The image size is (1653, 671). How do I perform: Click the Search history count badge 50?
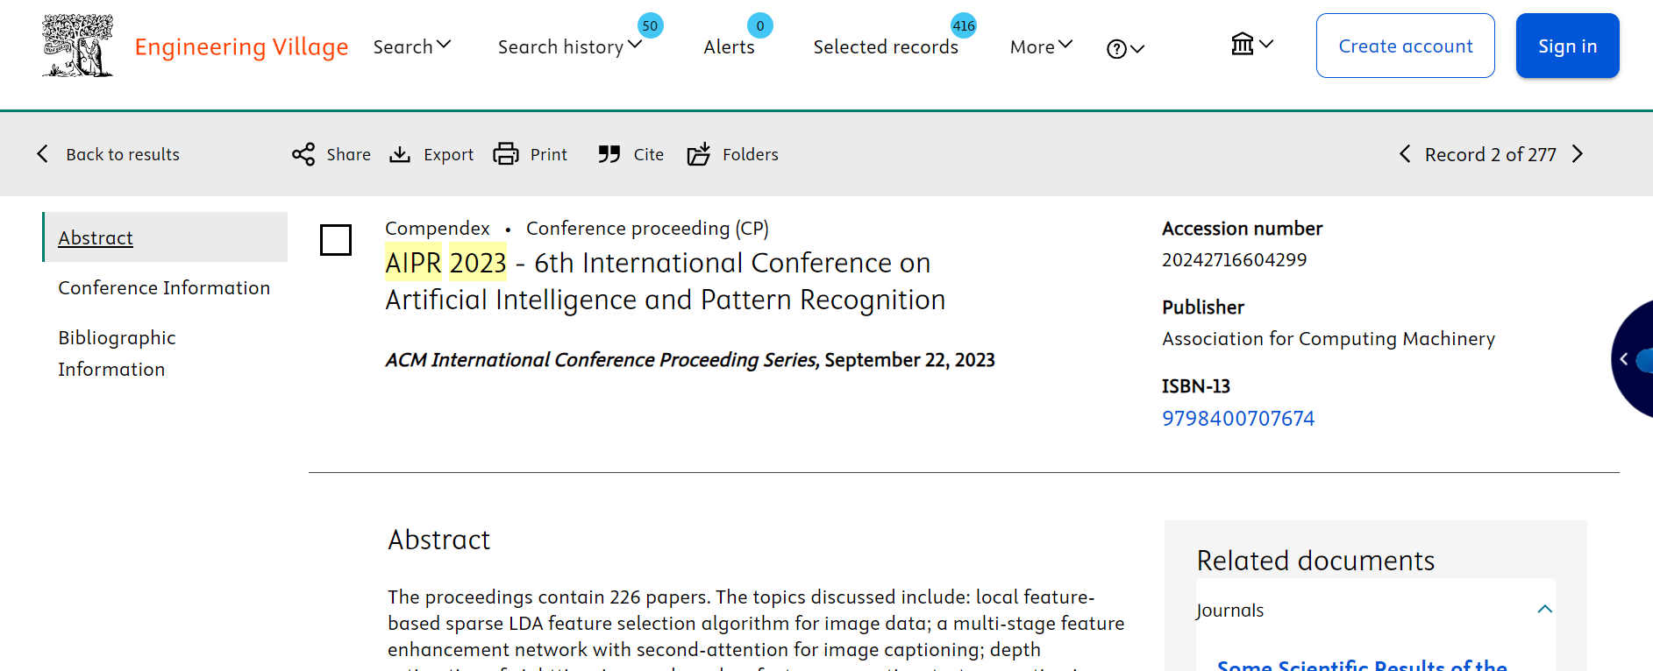(650, 25)
